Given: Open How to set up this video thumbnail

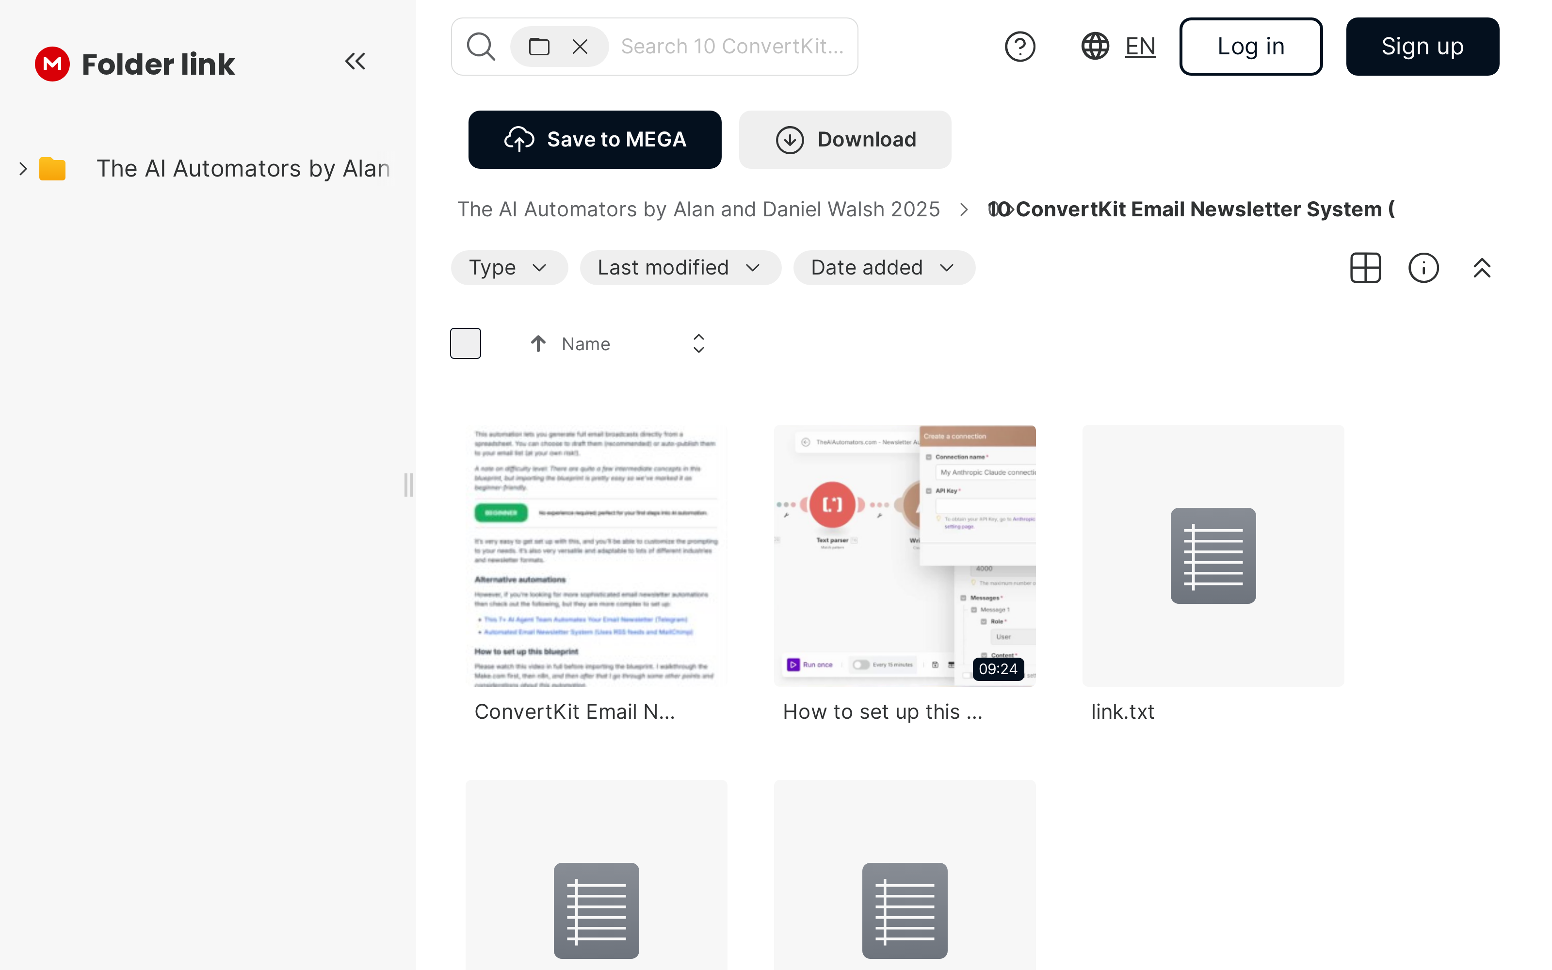Looking at the screenshot, I should pos(904,556).
